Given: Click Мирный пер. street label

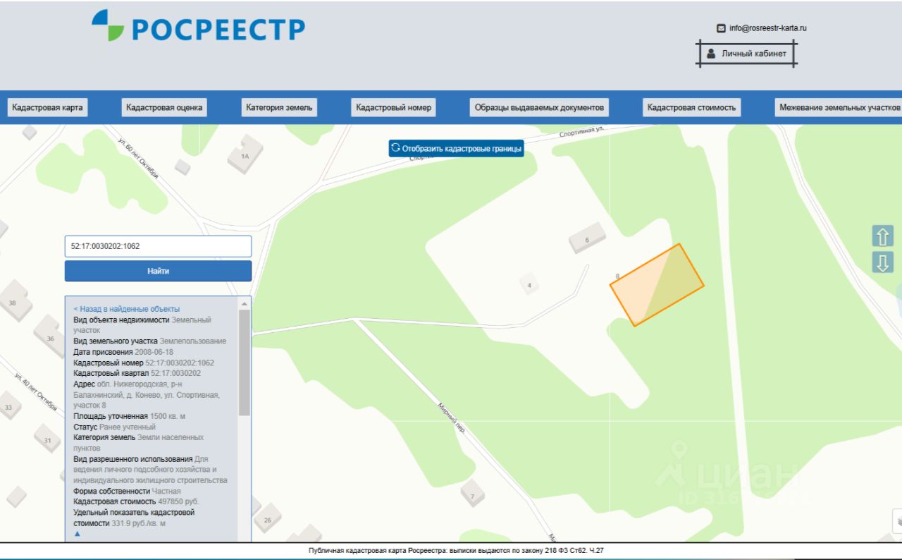Looking at the screenshot, I should tap(452, 418).
